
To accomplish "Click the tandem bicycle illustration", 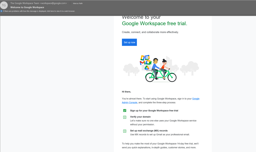I will pyautogui.click(x=161, y=68).
